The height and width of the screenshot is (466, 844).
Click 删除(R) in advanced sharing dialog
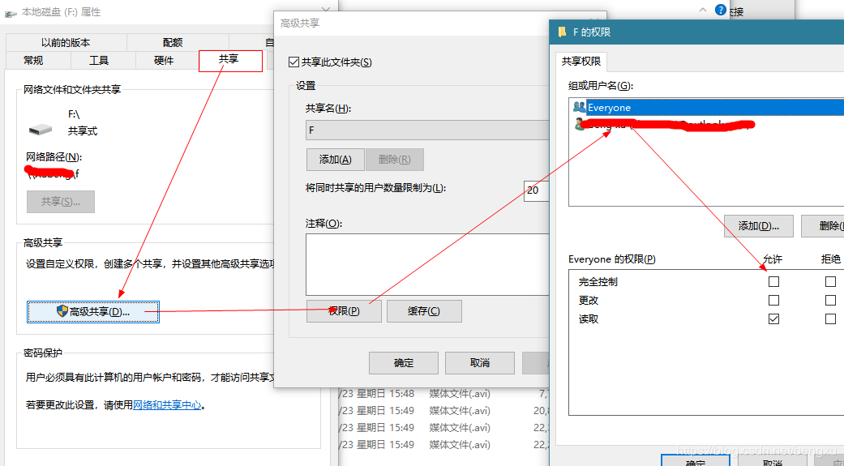tap(395, 160)
